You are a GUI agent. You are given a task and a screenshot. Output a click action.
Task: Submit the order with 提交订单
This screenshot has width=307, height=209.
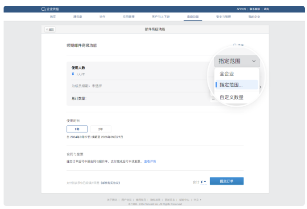[226, 181]
